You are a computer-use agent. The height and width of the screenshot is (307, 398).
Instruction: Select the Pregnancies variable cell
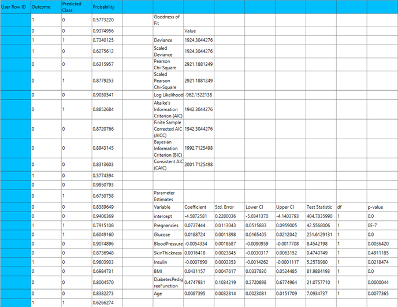click(x=168, y=225)
